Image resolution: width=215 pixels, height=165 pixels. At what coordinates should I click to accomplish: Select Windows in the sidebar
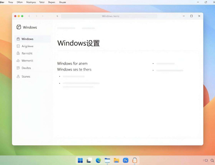33,39
